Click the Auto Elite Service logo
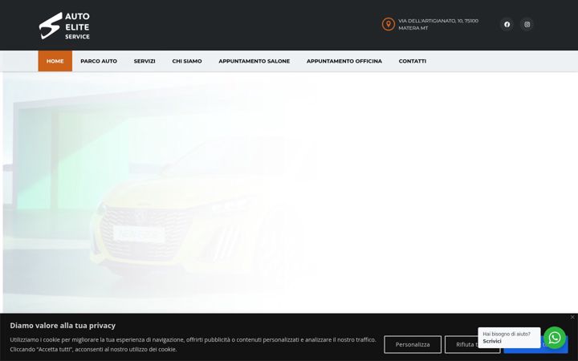578x361 pixels. click(x=64, y=26)
